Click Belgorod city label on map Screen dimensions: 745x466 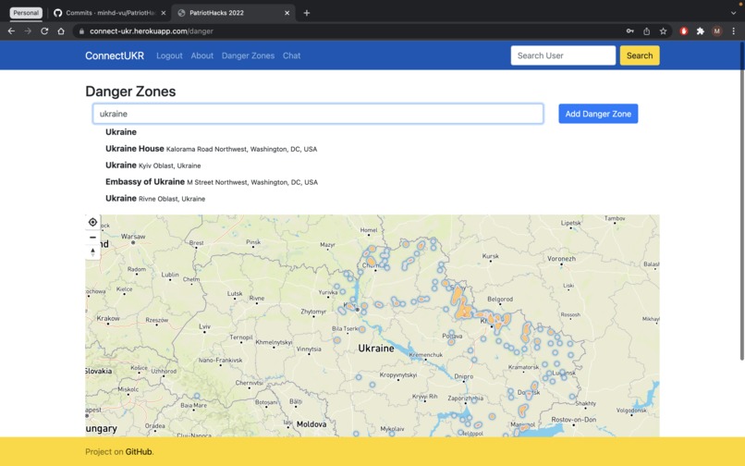pos(500,299)
